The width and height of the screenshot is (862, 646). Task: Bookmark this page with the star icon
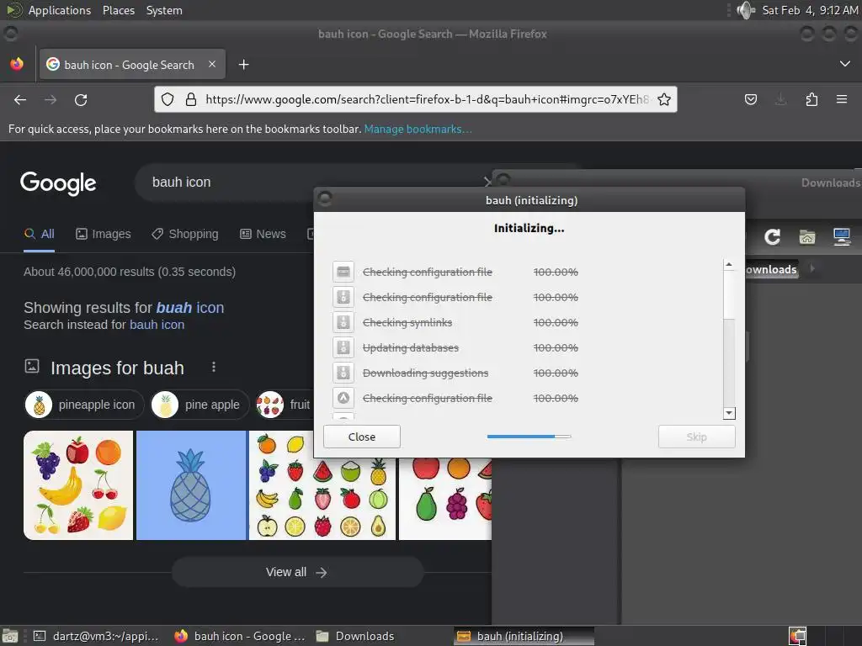(x=664, y=99)
